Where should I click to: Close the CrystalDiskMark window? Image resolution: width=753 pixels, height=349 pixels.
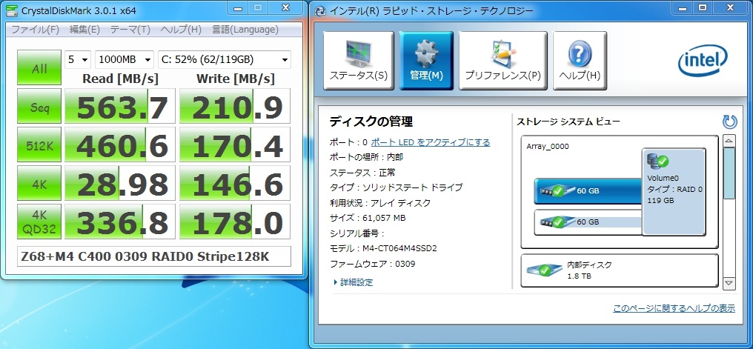[x=286, y=7]
